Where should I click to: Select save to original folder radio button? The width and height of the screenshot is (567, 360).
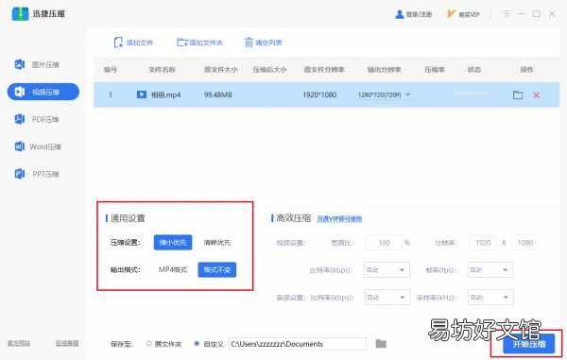point(148,343)
